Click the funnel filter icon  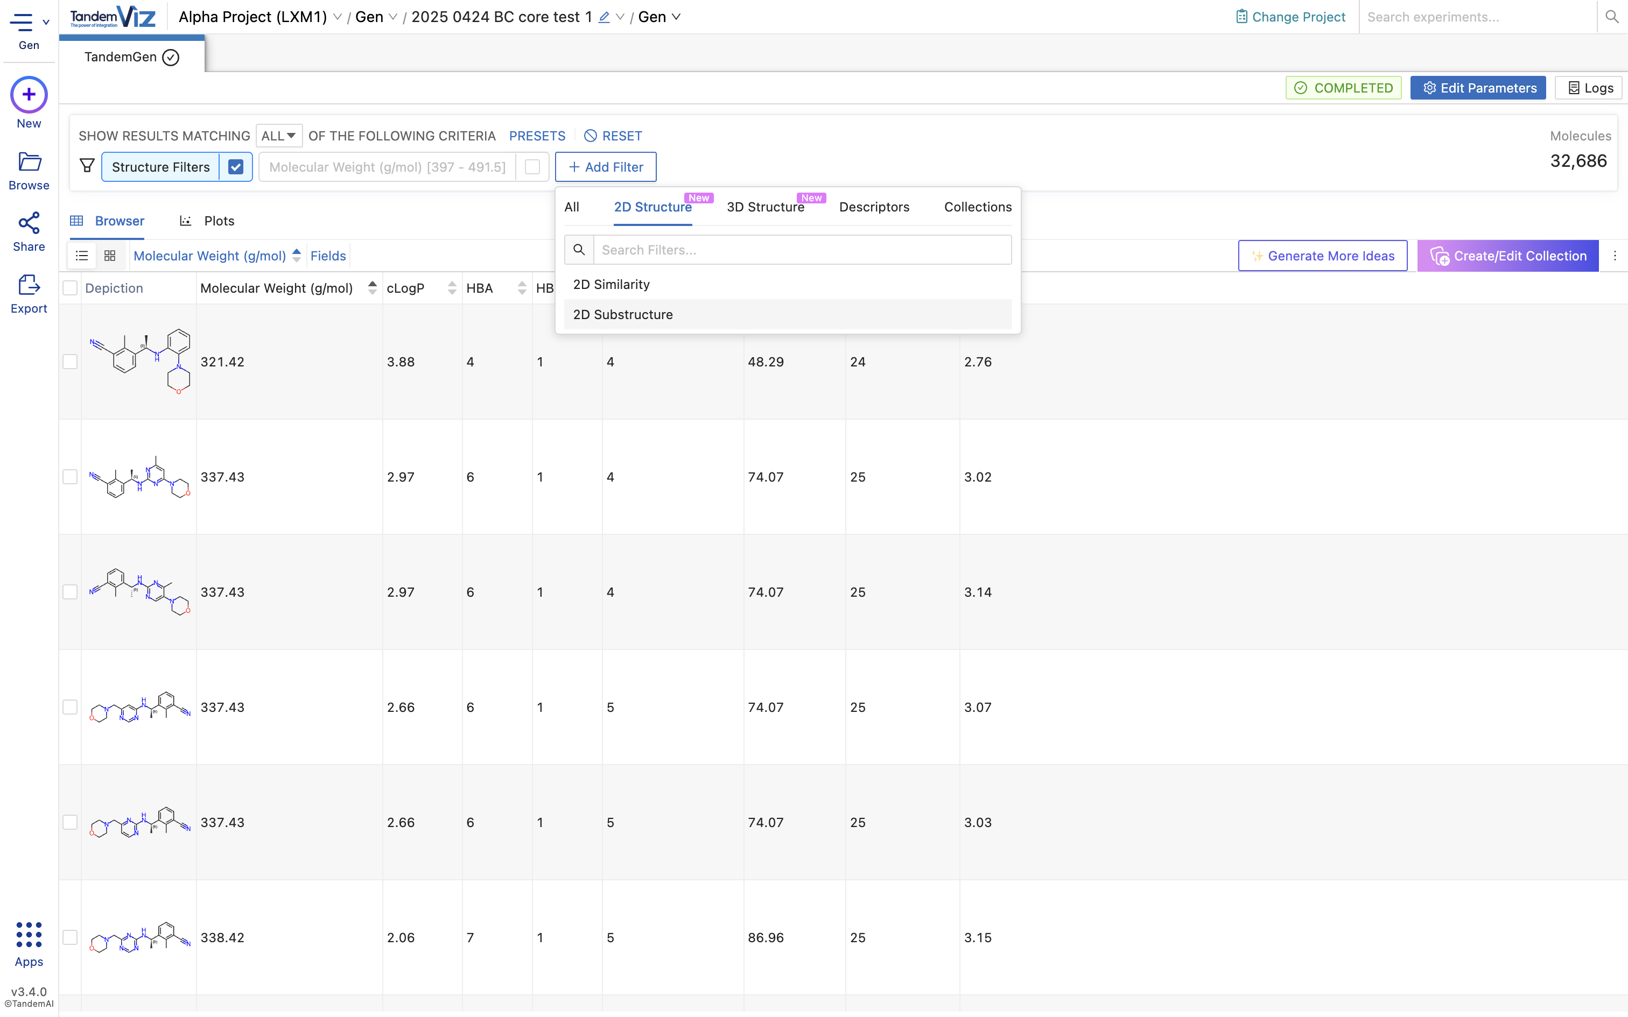(87, 166)
